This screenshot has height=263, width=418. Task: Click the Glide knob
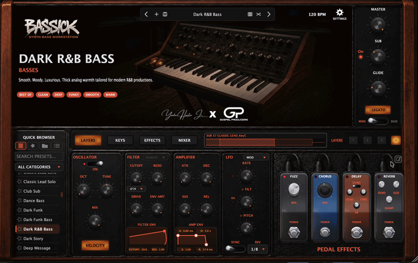[378, 88]
